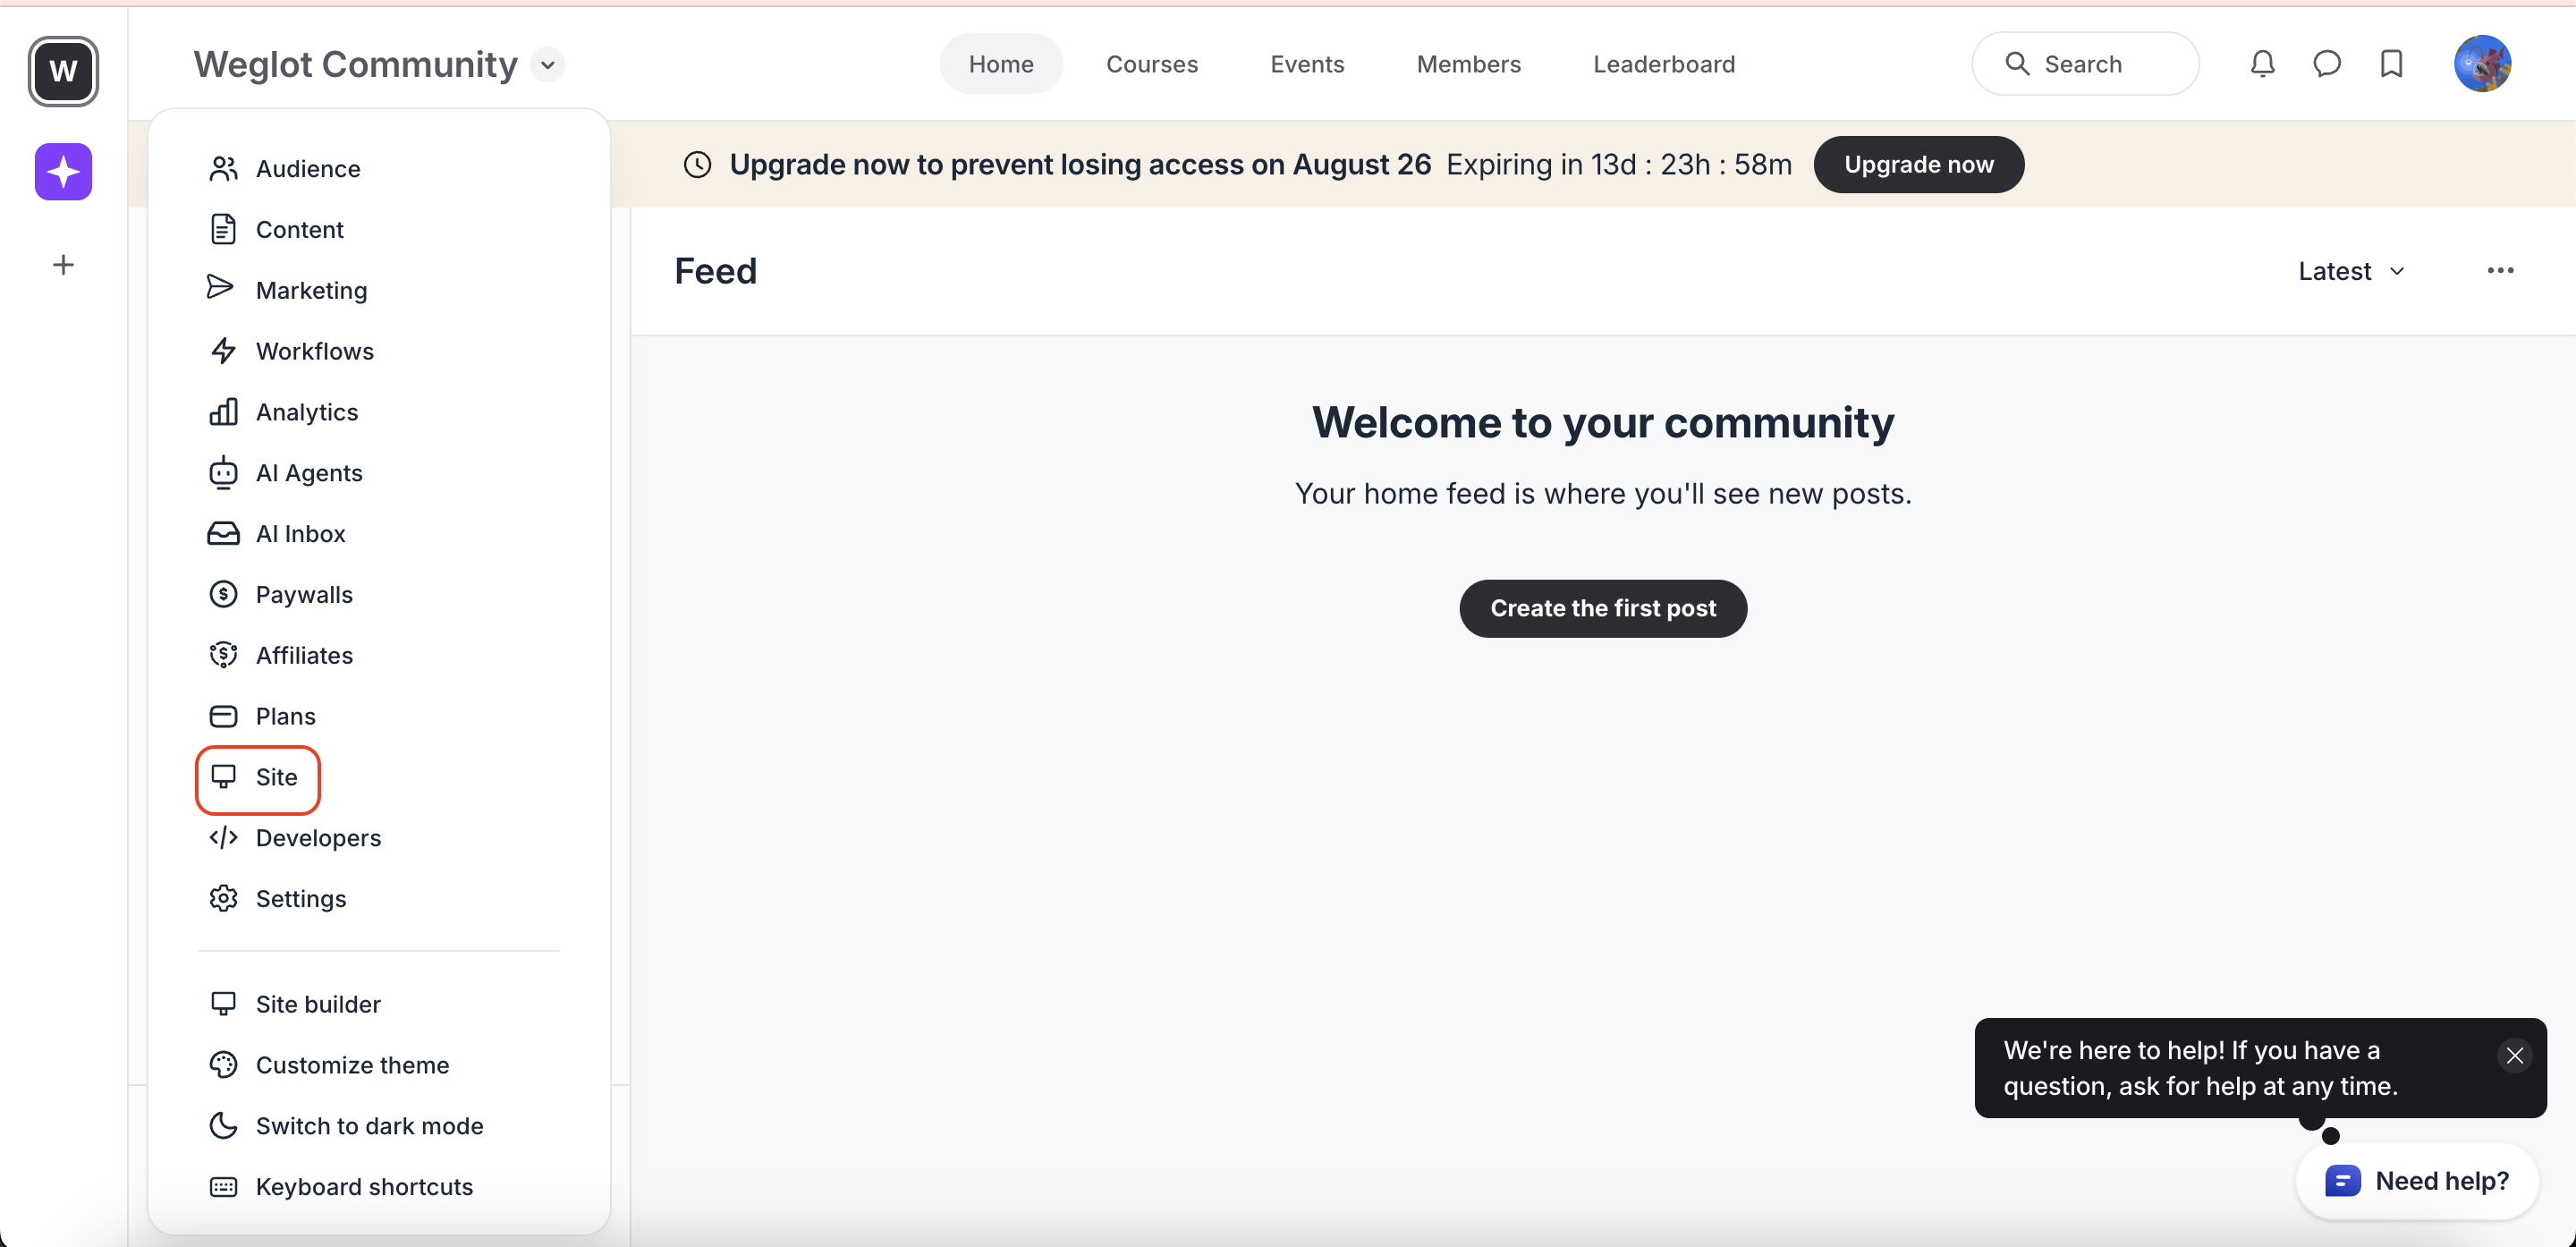Image resolution: width=2576 pixels, height=1247 pixels.
Task: Click the Developers code brackets icon
Action: pos(223,838)
